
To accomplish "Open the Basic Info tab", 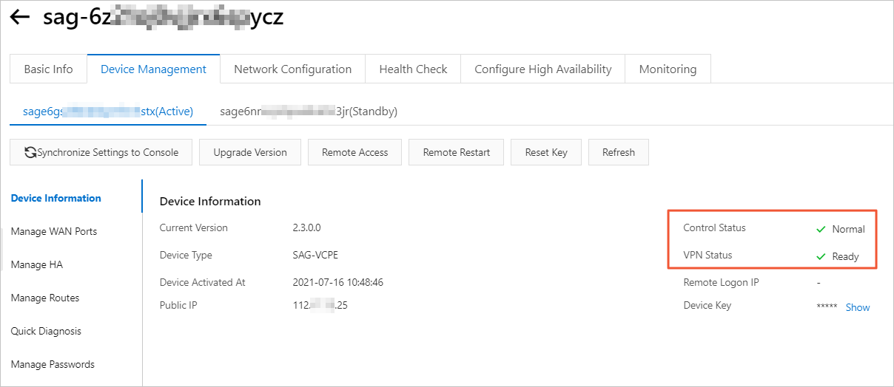I will 48,69.
